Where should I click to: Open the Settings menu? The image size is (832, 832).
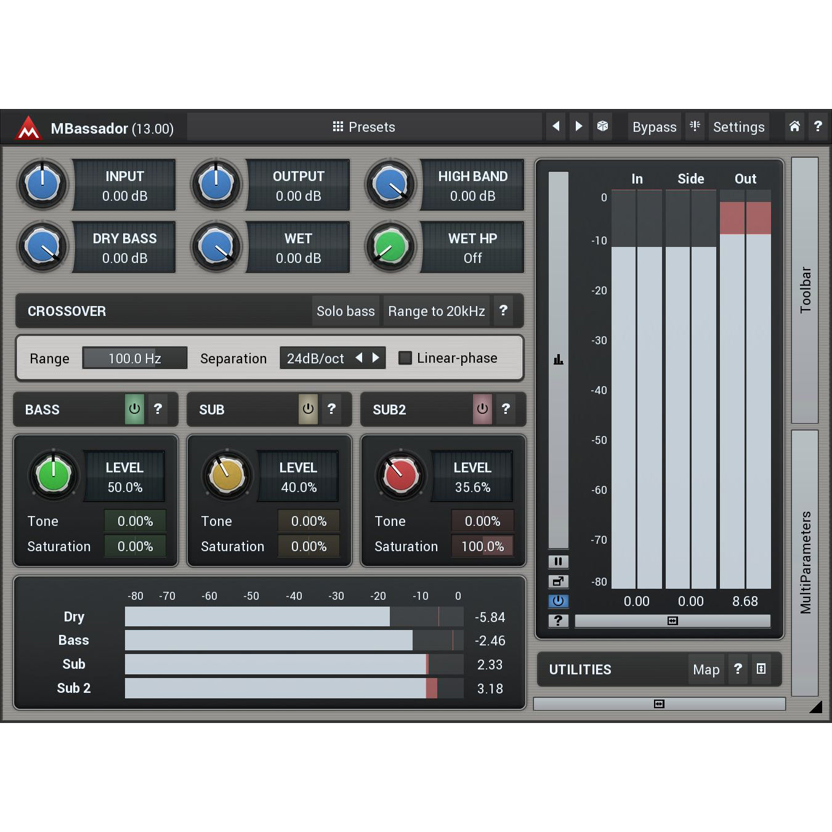(738, 126)
